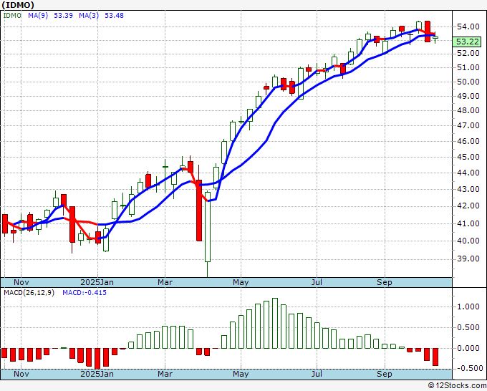Image resolution: width=487 pixels, height=391 pixels.
Task: Click the 47.00 price axis label
Action: (x=468, y=126)
